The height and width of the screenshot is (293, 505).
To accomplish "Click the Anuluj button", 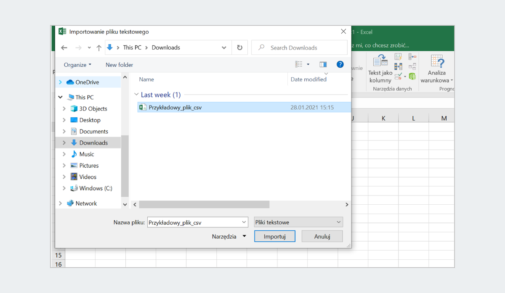I will [x=322, y=236].
